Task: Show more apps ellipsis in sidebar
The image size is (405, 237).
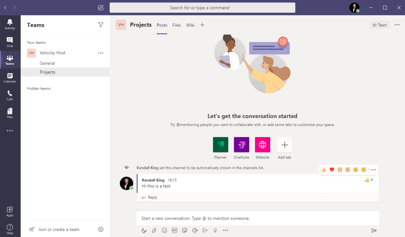Action: pos(10,131)
